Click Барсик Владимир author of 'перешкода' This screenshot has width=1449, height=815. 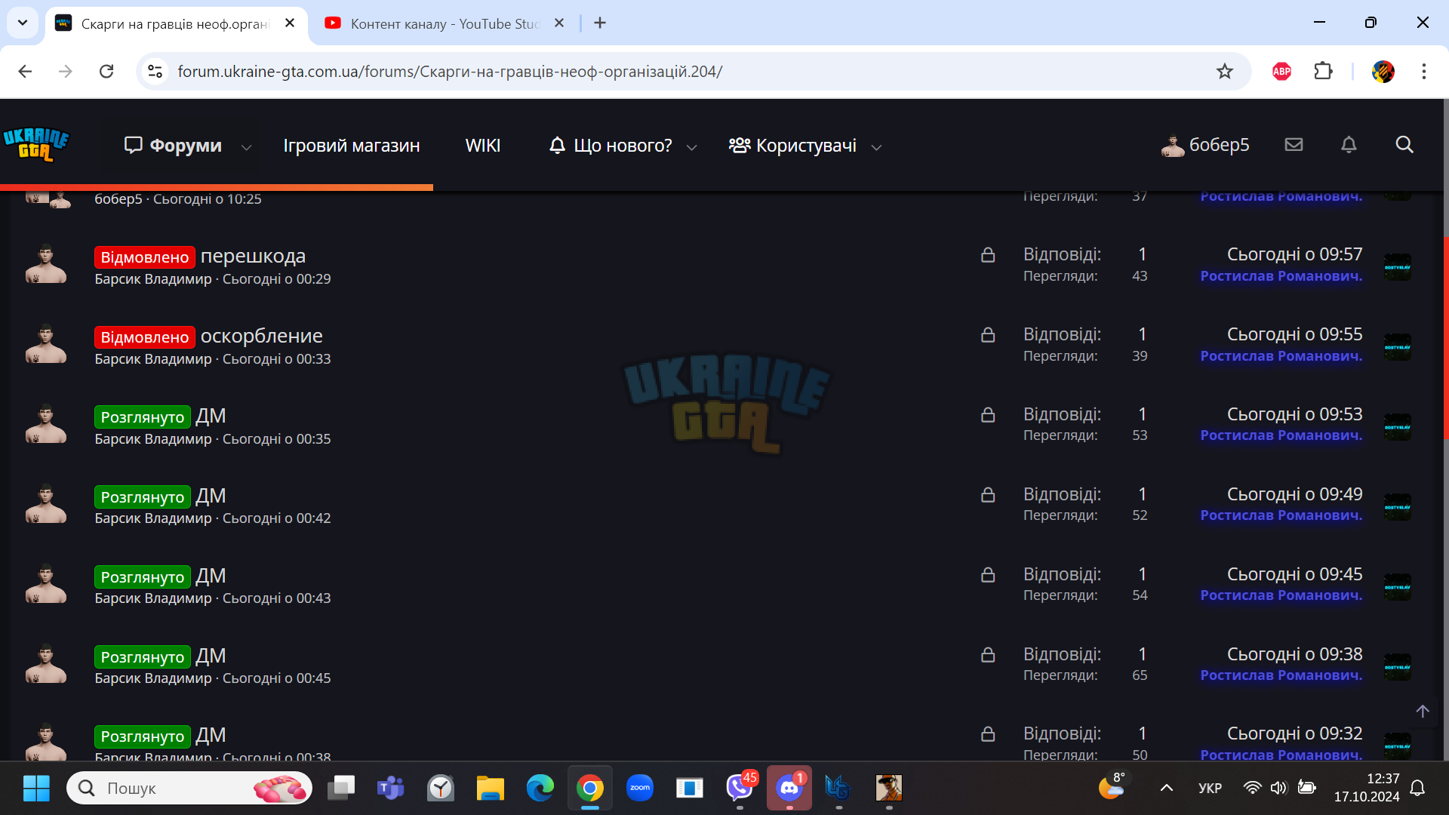tap(153, 279)
